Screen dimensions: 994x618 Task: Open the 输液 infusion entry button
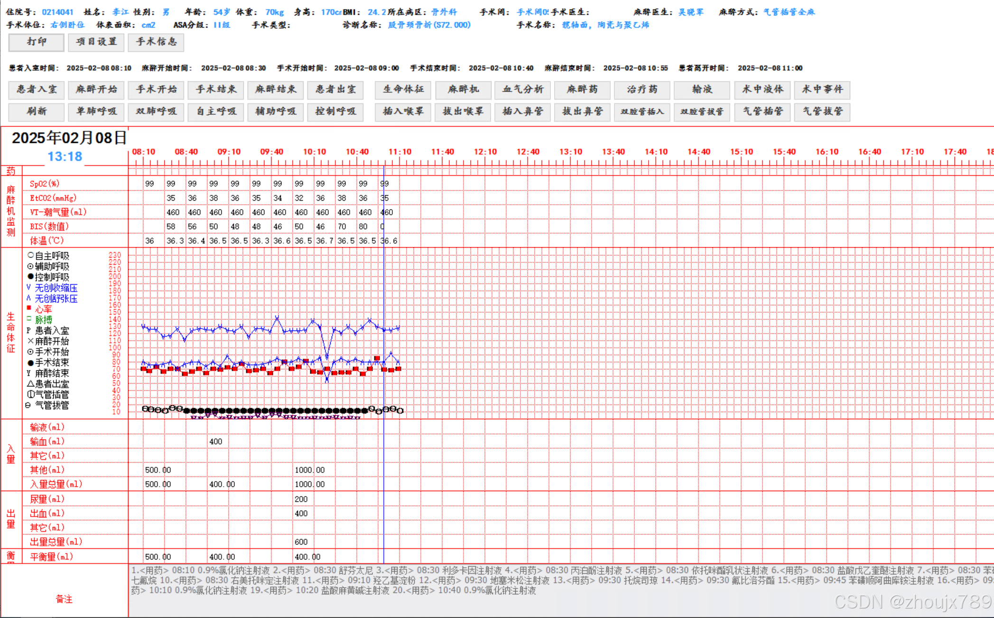(x=702, y=90)
